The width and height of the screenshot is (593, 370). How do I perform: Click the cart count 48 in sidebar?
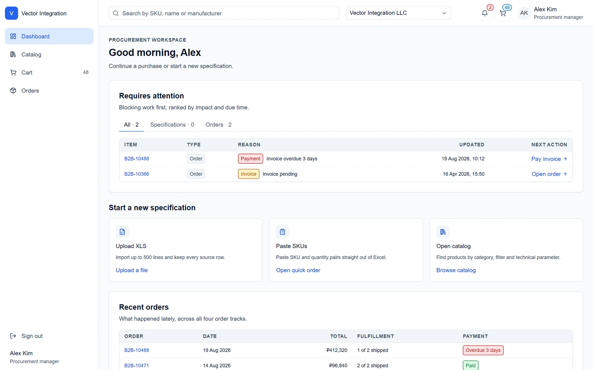coord(86,72)
